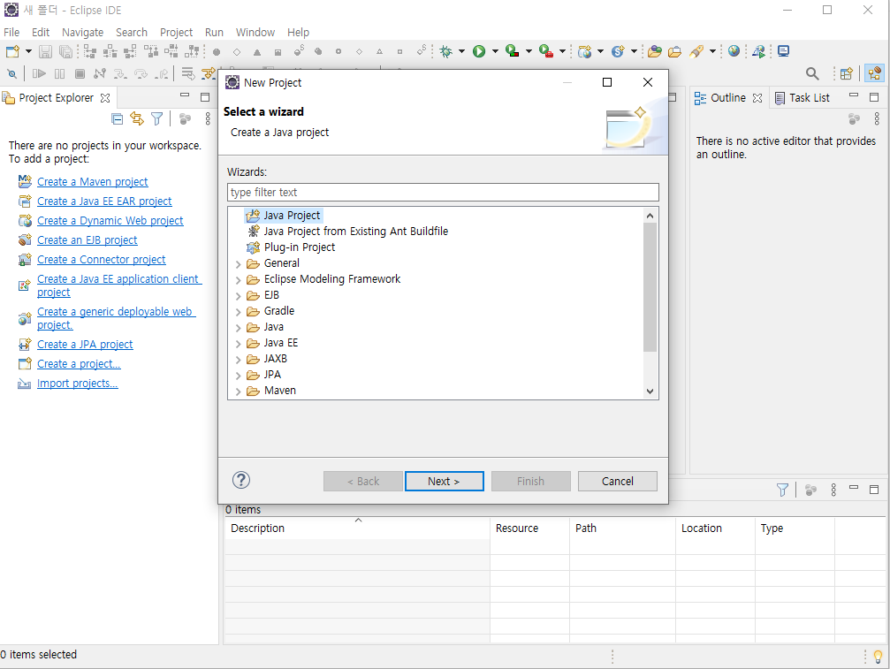890x669 pixels.
Task: Select the Java EE perspective button
Action: [874, 73]
